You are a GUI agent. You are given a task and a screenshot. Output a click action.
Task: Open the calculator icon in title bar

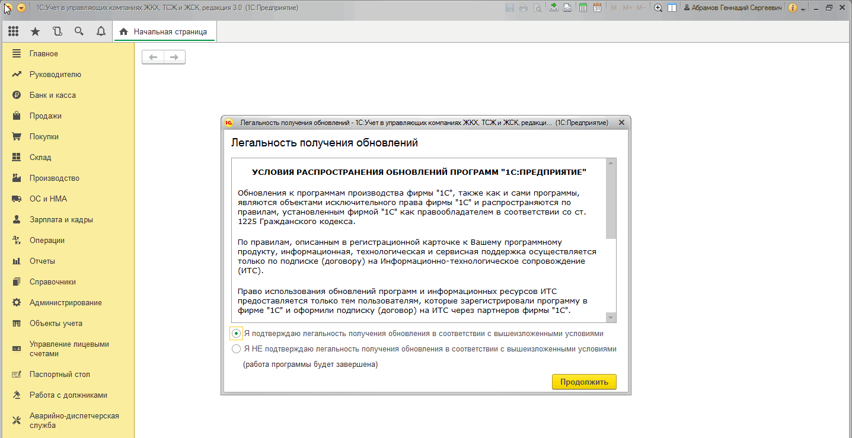pyautogui.click(x=583, y=8)
